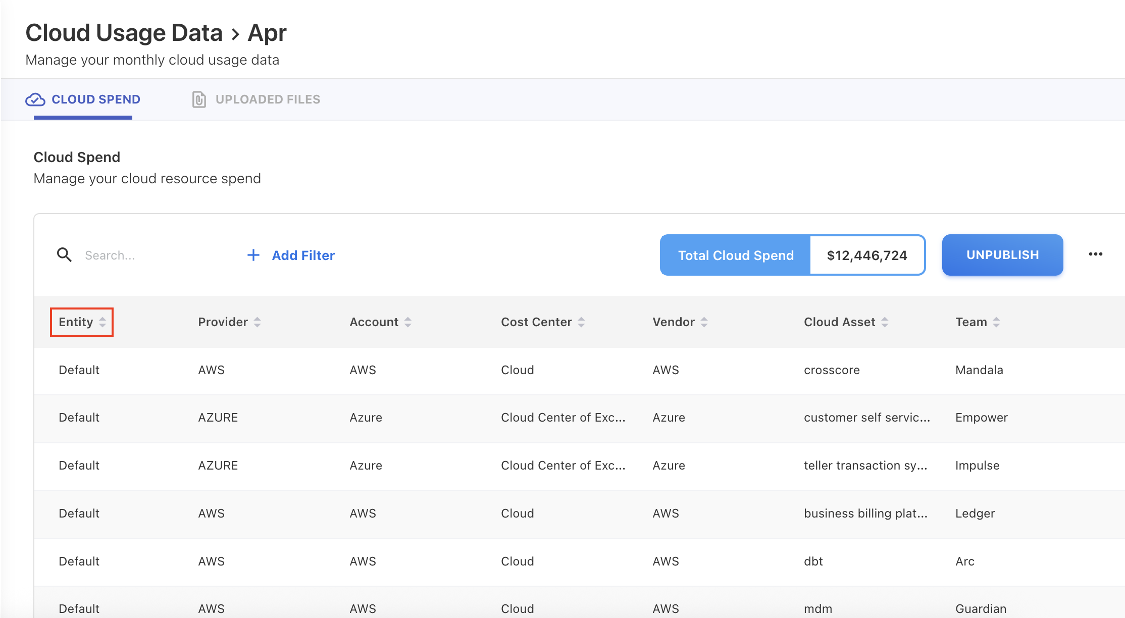The width and height of the screenshot is (1125, 618).
Task: Sort by Entity using the sort arrows
Action: click(103, 322)
